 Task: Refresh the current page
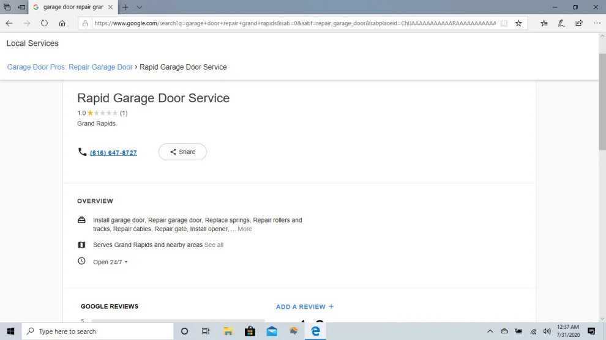click(44, 23)
